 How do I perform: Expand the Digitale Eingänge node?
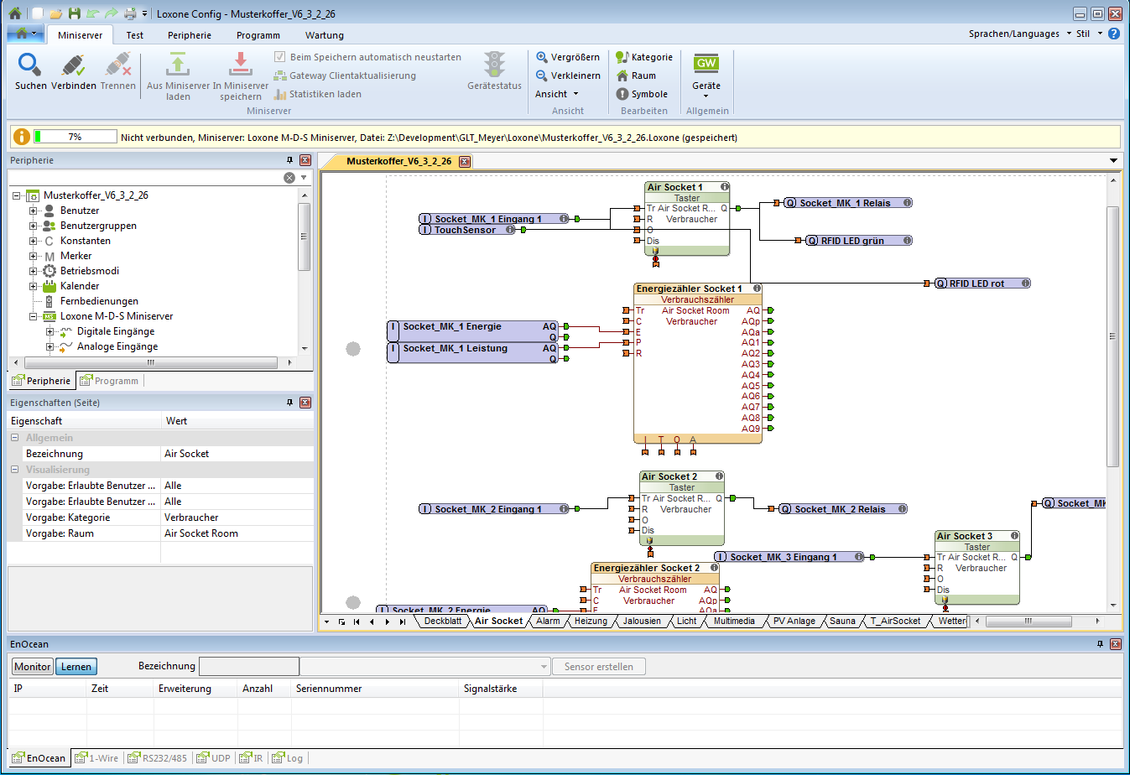coord(50,331)
